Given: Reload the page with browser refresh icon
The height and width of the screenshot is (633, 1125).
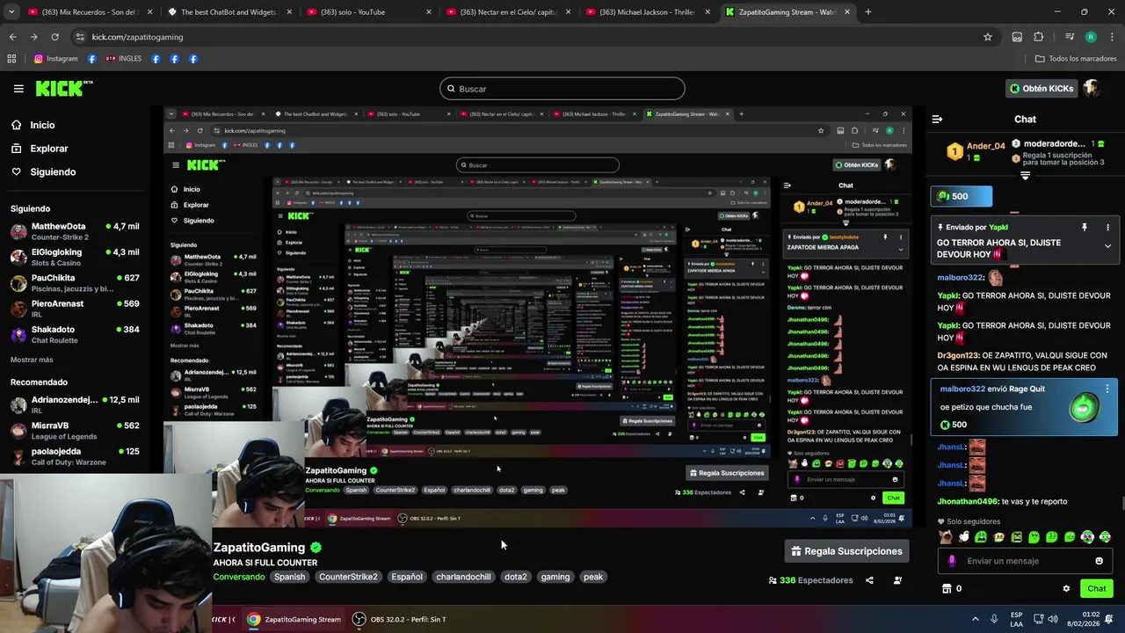Looking at the screenshot, I should tap(54, 37).
